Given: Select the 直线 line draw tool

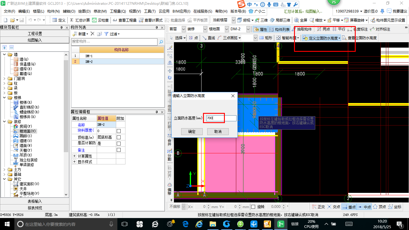Looking at the screenshot, I should (208, 38).
